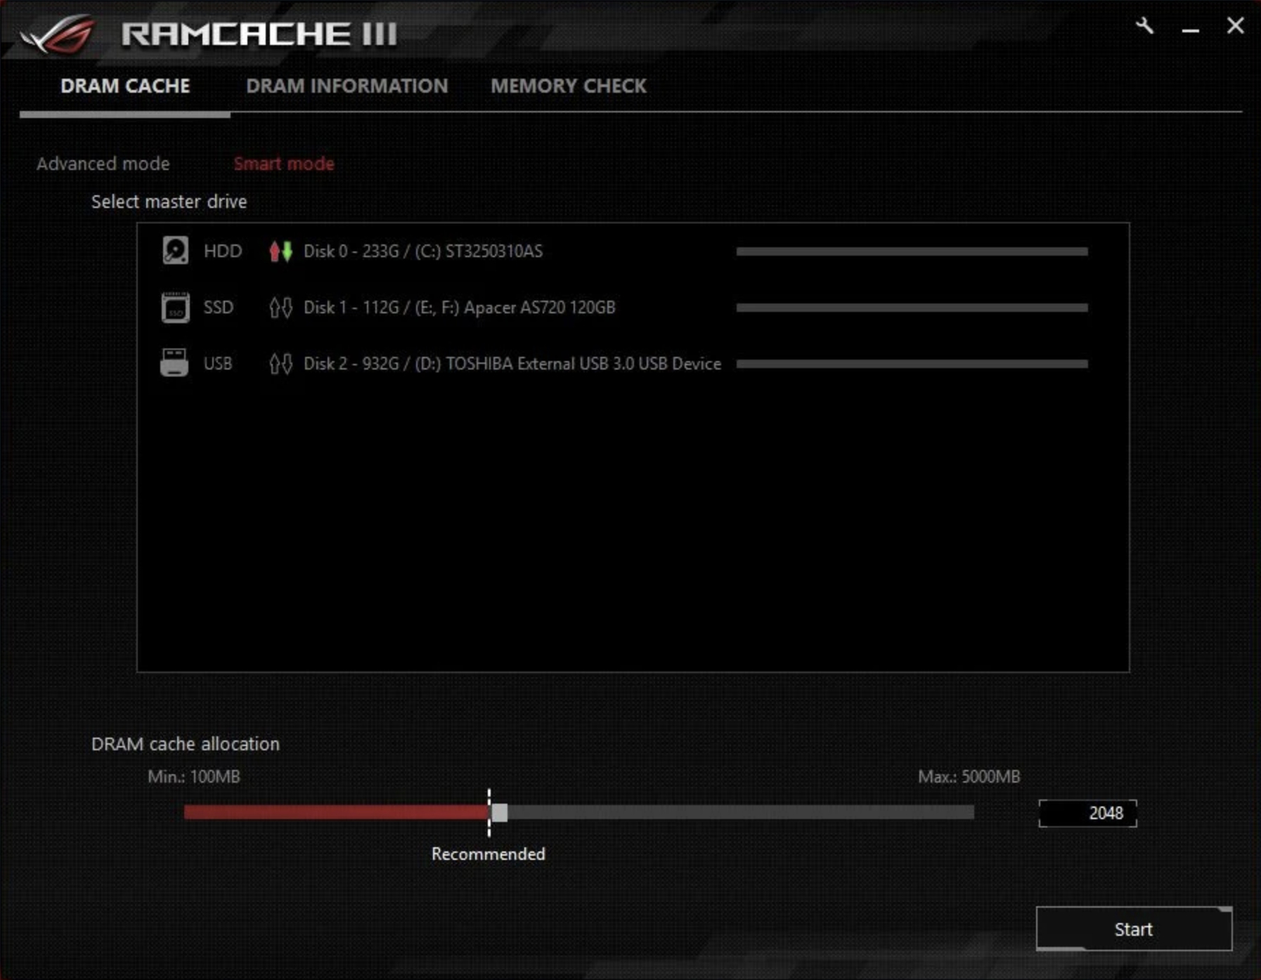Click the usage bar for Disk 2
This screenshot has height=980, width=1261.
912,363
